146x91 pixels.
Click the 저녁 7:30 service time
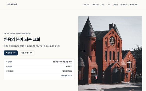point(69,66)
